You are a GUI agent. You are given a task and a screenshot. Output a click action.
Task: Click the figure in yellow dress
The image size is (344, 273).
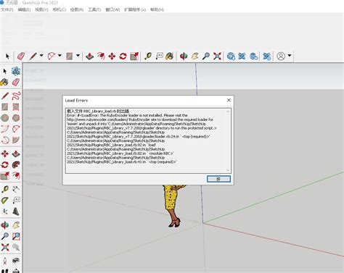173,206
